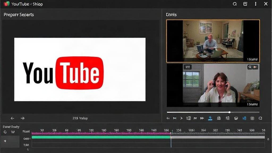This screenshot has width=272, height=153.
Task: Click the label under the preview
Action: tap(80, 118)
